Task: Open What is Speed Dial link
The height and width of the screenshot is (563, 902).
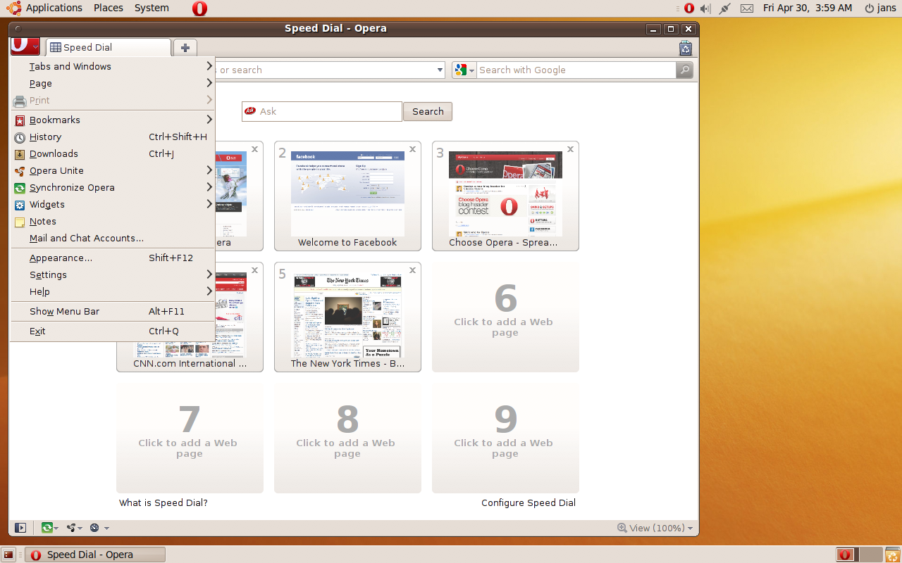Action: (163, 502)
